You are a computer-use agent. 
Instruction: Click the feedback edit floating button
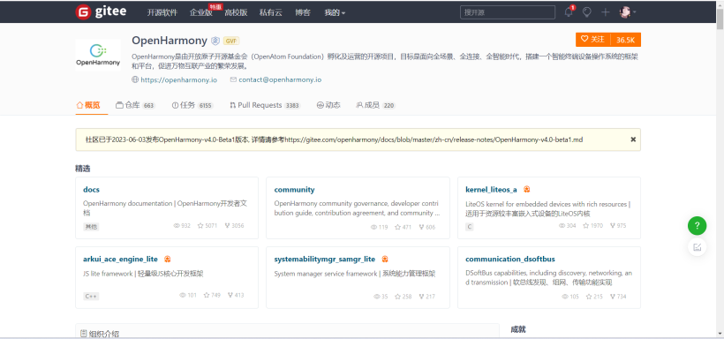[x=698, y=247]
